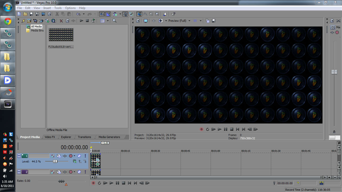
Task: Open the Options menu
Action: (70, 8)
